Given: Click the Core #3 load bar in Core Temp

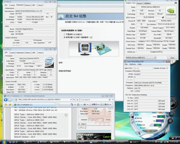Looking at the screenshot, I should tap(163, 109).
